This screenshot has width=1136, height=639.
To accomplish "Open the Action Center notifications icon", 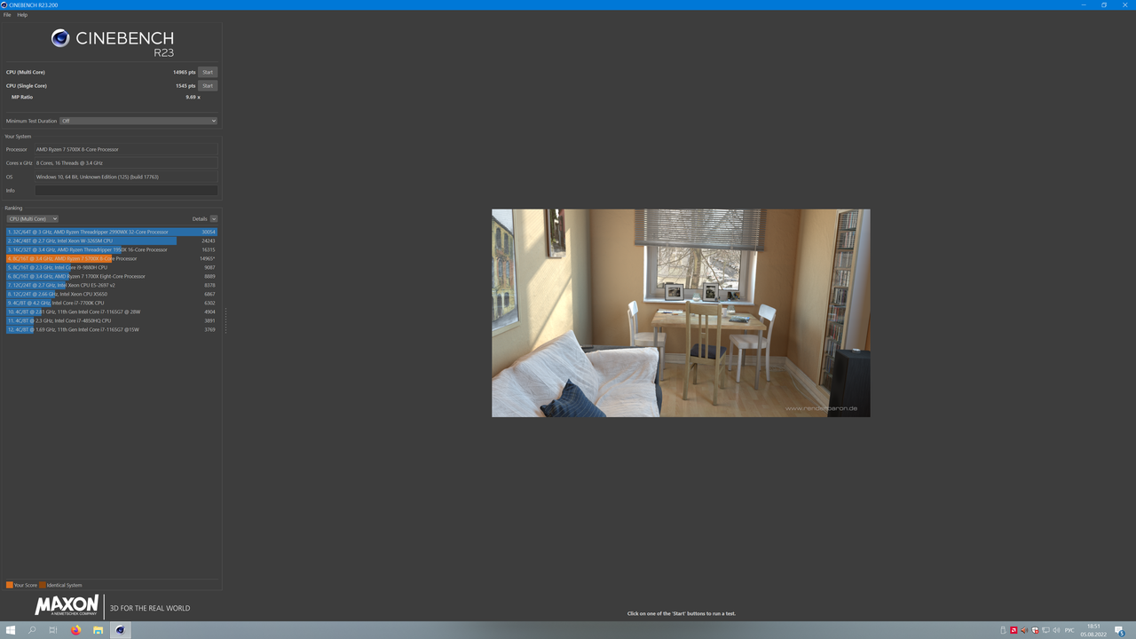I will tap(1122, 630).
